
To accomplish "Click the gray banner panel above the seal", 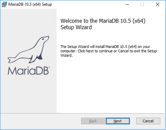I will pos(28,22).
